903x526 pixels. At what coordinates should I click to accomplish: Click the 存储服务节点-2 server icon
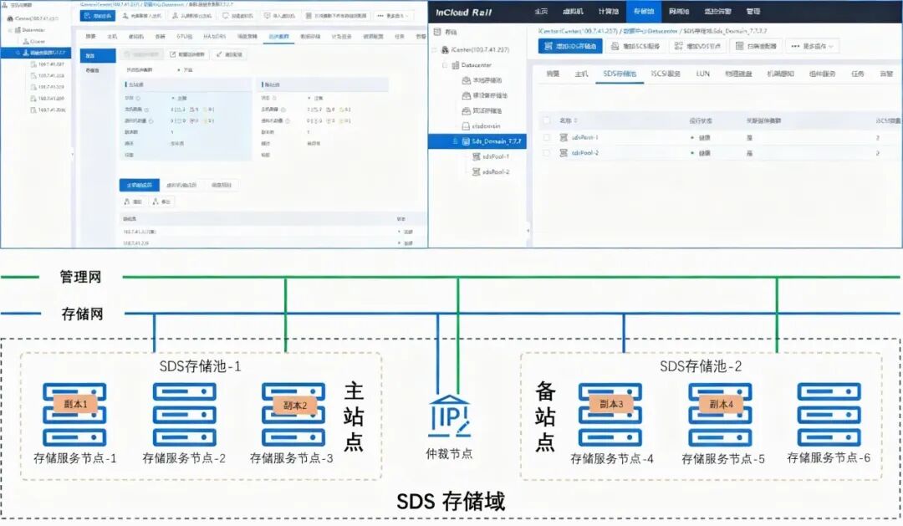184,414
